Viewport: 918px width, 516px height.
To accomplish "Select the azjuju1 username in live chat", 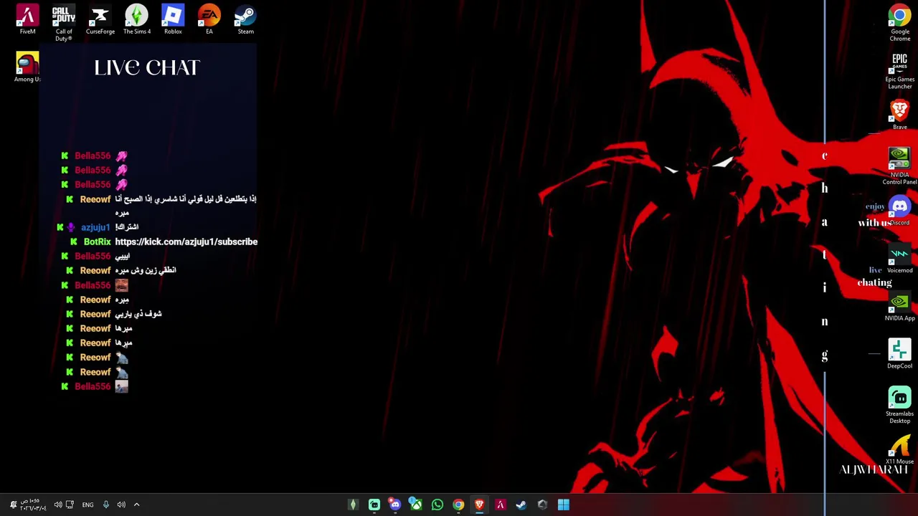I will (95, 227).
